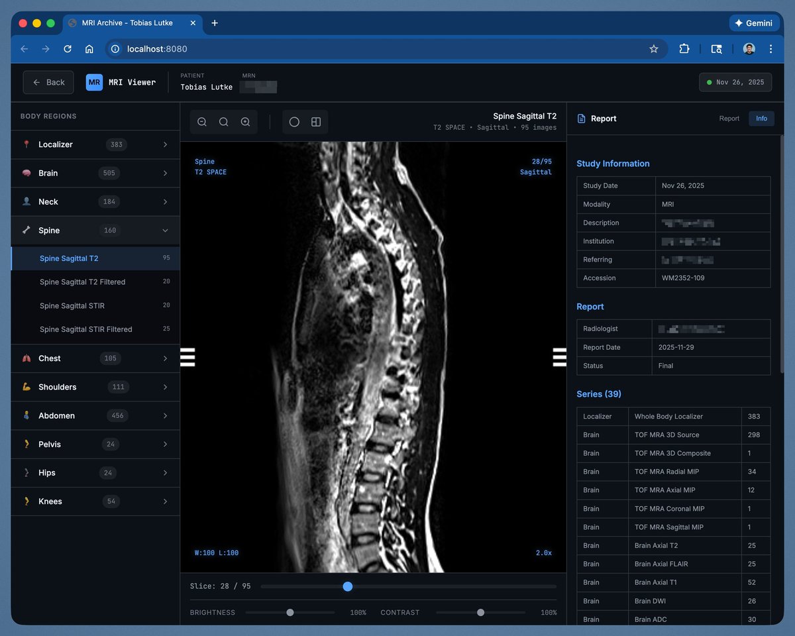Switch to the Info tab in the Report panel
Viewport: 795px width, 636px height.
point(761,119)
